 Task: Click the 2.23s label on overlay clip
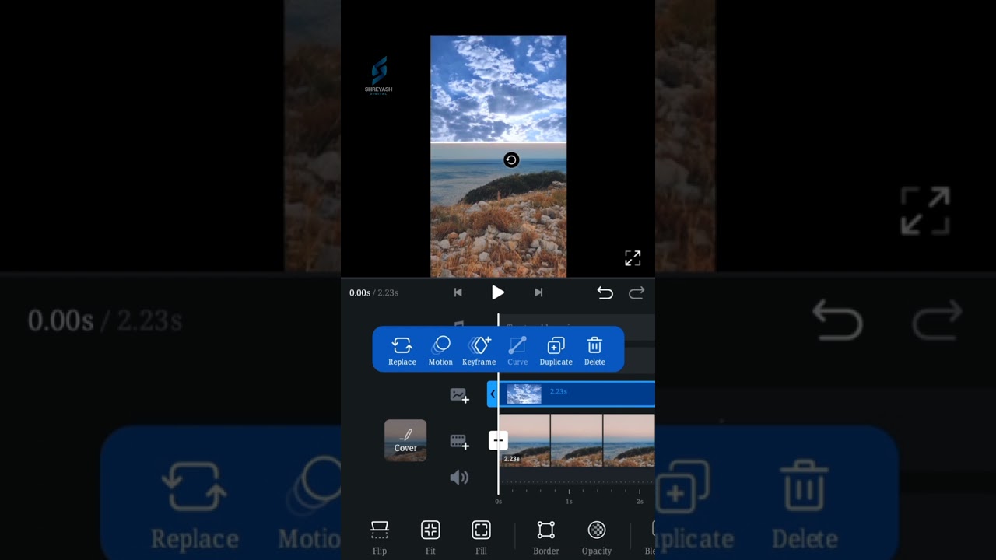pyautogui.click(x=559, y=391)
